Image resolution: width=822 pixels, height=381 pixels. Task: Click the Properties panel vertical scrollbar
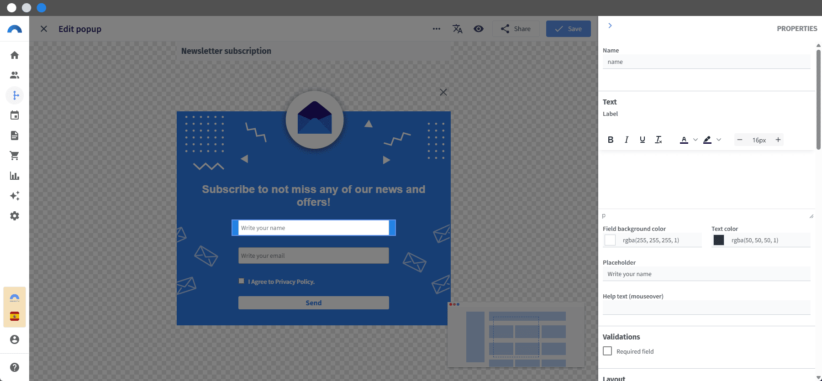point(818,99)
